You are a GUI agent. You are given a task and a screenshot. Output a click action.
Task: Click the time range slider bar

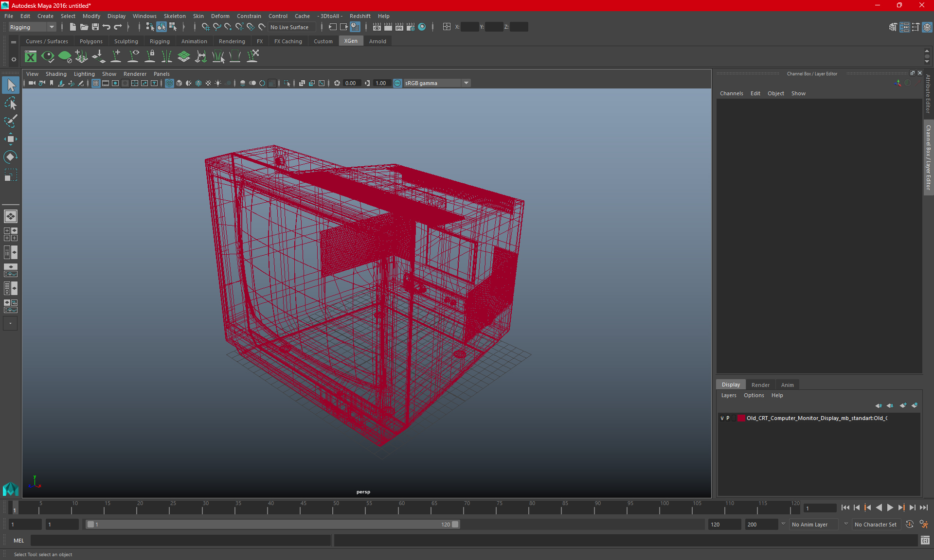272,525
